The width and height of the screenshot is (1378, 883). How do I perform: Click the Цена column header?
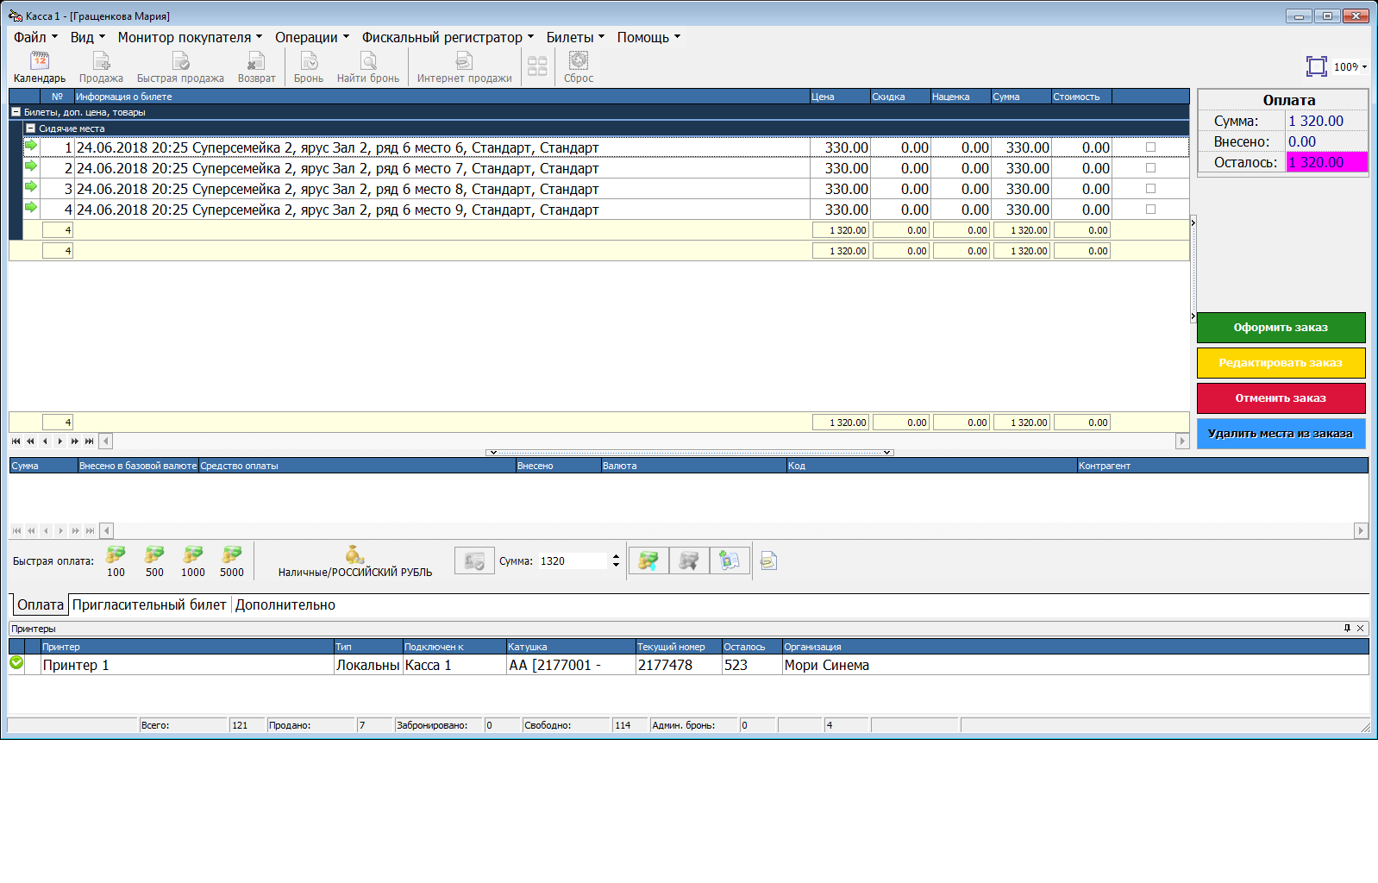coord(840,97)
